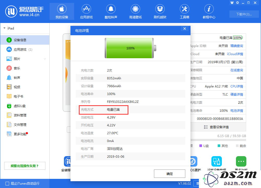Click the version label V7.98.02
Screen dimensions: 261x188
185,184
